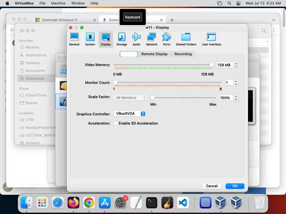Open GarageBand from the Dock
Screen dimensions: 286x214
167,203
